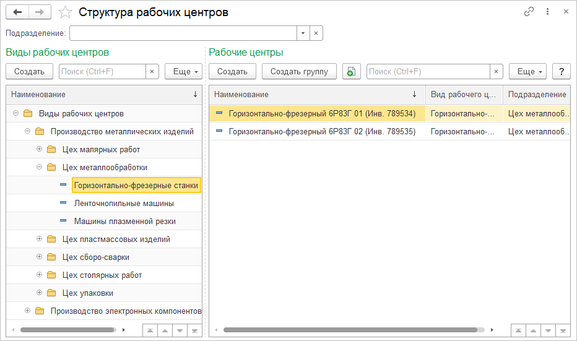Viewport: 577px width, 341px height.
Task: Open help with the question mark button
Action: pos(561,72)
